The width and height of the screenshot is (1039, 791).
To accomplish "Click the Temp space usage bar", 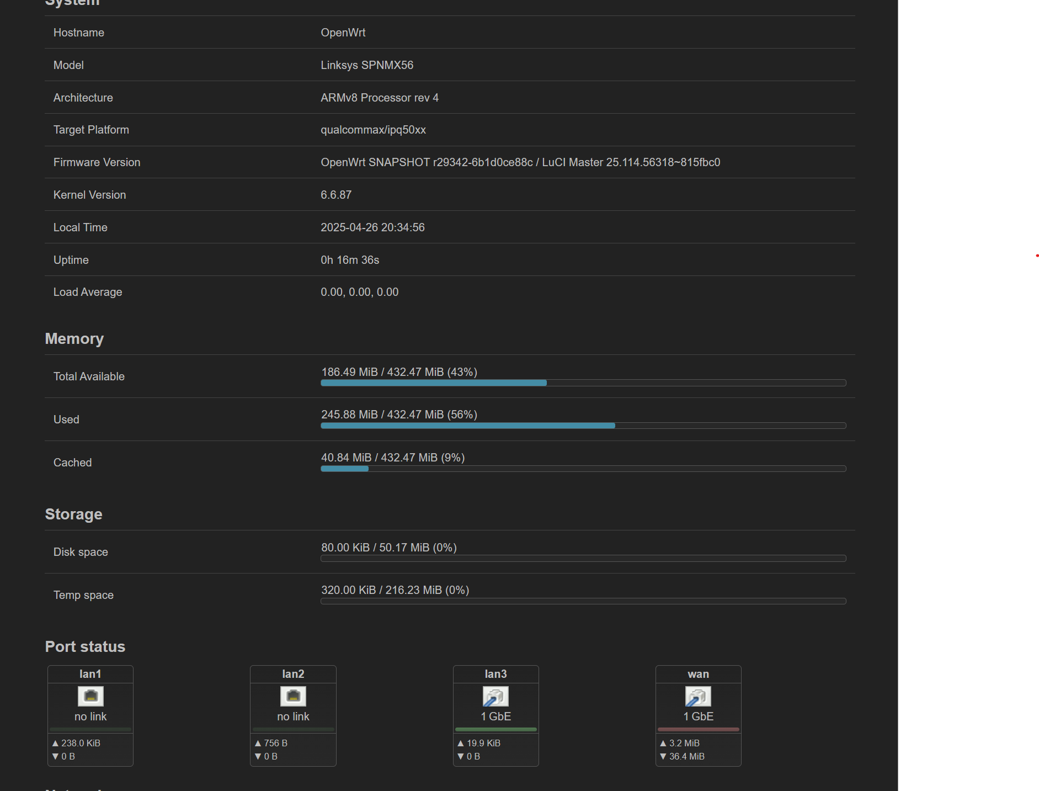I will click(x=583, y=601).
